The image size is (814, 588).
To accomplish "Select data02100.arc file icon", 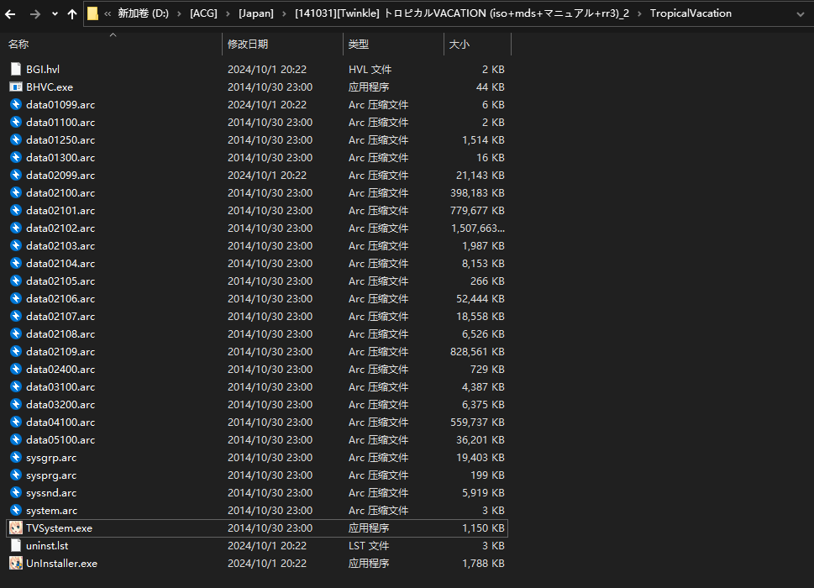I will (x=16, y=192).
